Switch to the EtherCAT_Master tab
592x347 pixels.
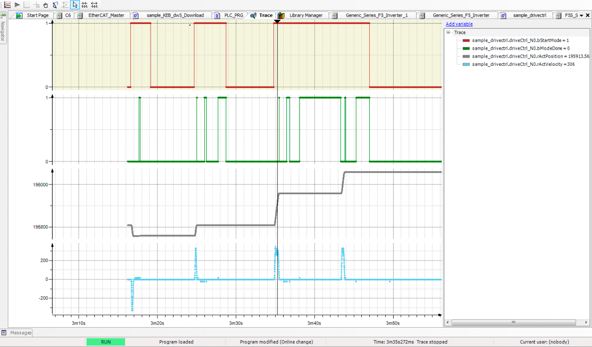[106, 15]
